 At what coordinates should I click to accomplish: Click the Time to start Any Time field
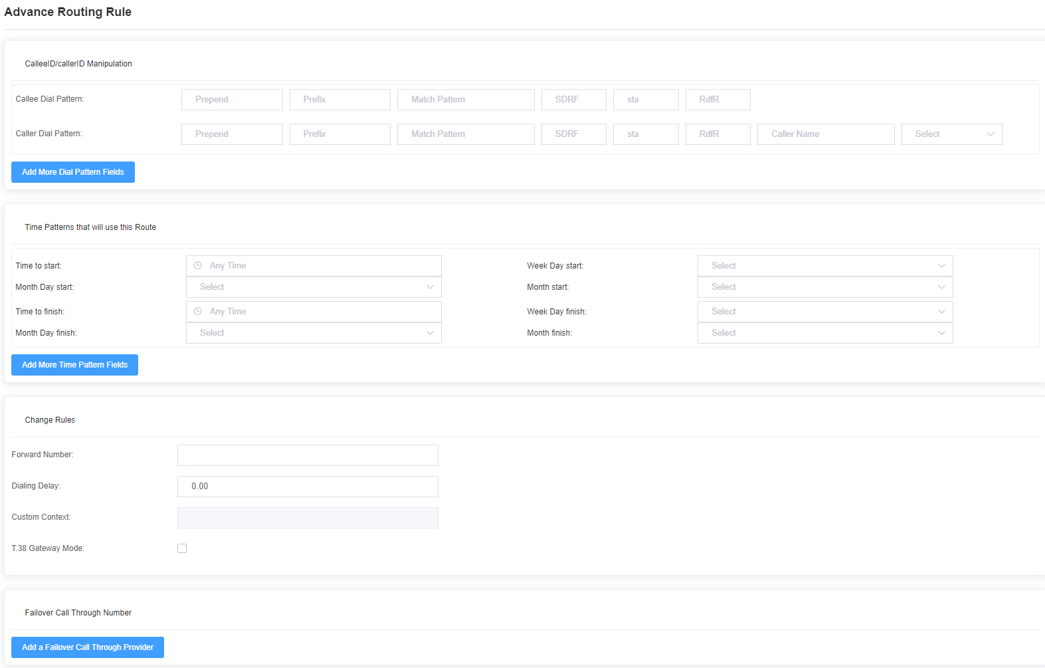(x=314, y=266)
